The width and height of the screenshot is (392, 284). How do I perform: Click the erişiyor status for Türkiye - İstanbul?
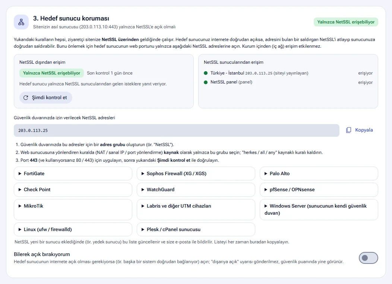pos(365,73)
